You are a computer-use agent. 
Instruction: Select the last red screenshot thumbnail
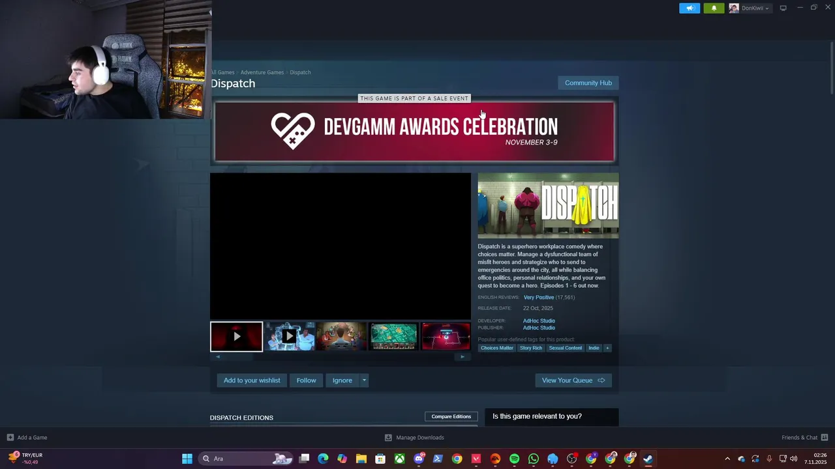pos(446,337)
